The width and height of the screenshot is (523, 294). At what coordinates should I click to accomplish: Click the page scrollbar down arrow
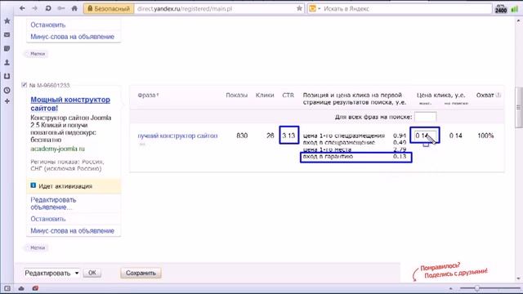(x=519, y=278)
